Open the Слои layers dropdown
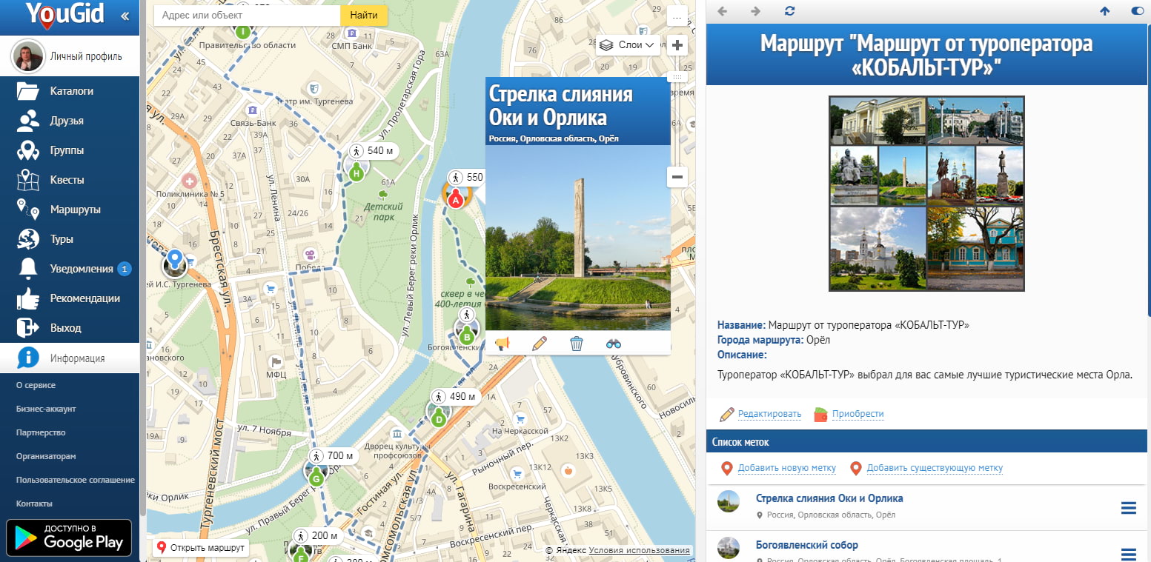Image resolution: width=1151 pixels, height=562 pixels. click(628, 45)
